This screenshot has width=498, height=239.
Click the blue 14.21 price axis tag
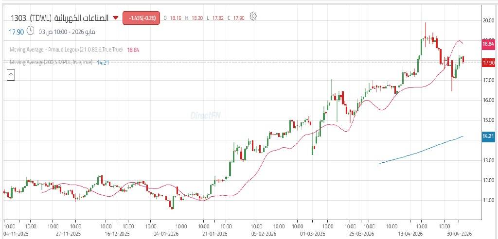[488, 136]
